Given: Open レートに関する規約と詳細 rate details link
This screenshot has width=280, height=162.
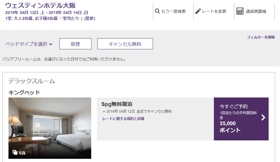Looking at the screenshot, I should coord(123,119).
